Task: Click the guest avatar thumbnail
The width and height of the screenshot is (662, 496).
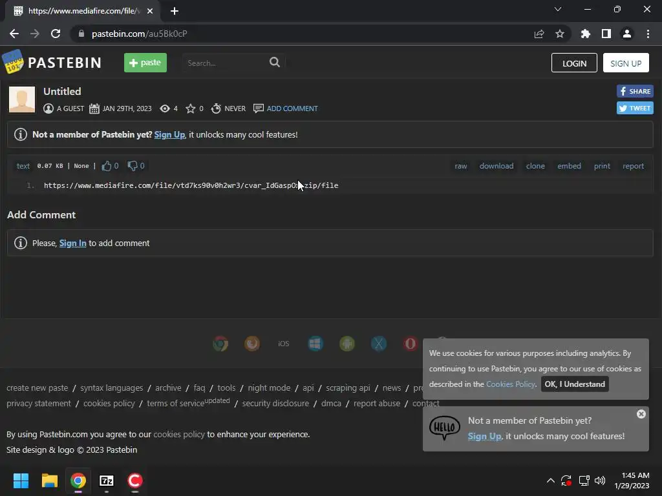Action: [22, 99]
